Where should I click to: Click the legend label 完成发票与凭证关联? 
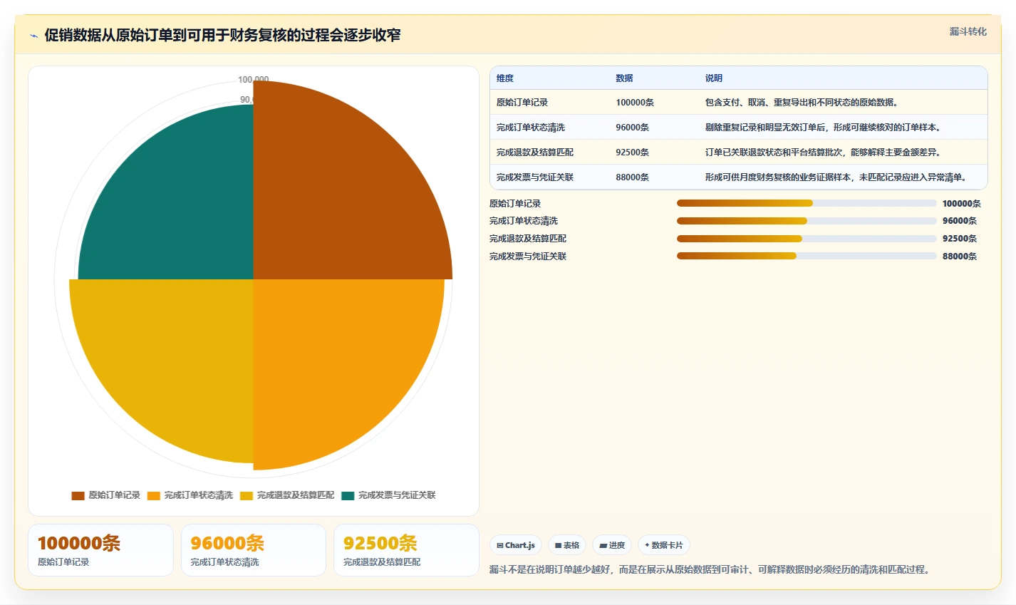[397, 495]
